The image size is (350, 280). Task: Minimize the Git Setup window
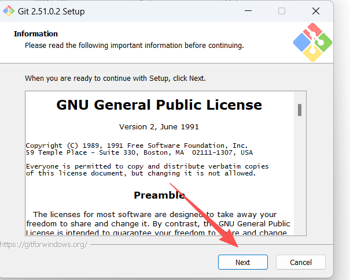coord(248,11)
